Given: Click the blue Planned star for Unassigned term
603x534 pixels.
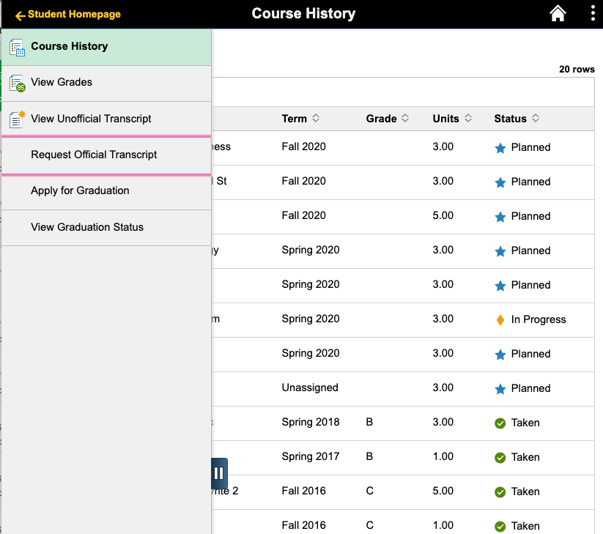Looking at the screenshot, I should tap(500, 388).
